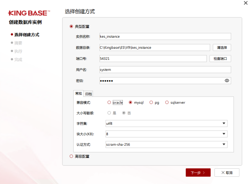Screen dimensions: 249x184
Task: Click the 请选择 browse button
Action: pos(222,48)
